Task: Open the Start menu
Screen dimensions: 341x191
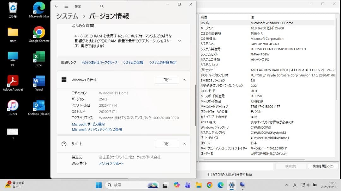Action: pyautogui.click(x=98, y=185)
